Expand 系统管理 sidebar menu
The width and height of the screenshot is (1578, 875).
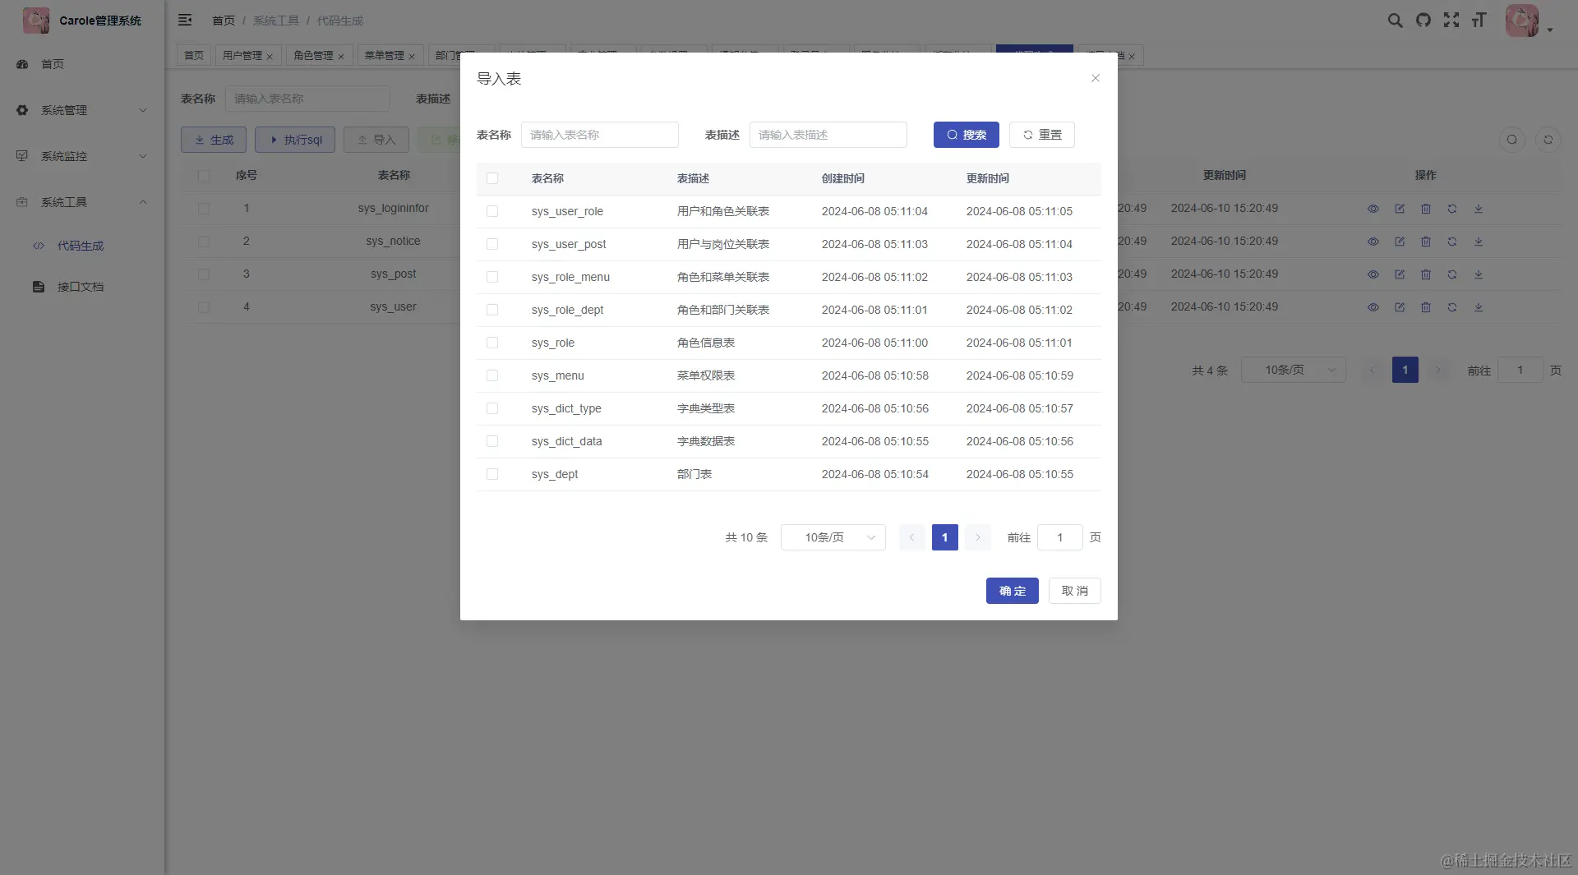click(x=82, y=110)
